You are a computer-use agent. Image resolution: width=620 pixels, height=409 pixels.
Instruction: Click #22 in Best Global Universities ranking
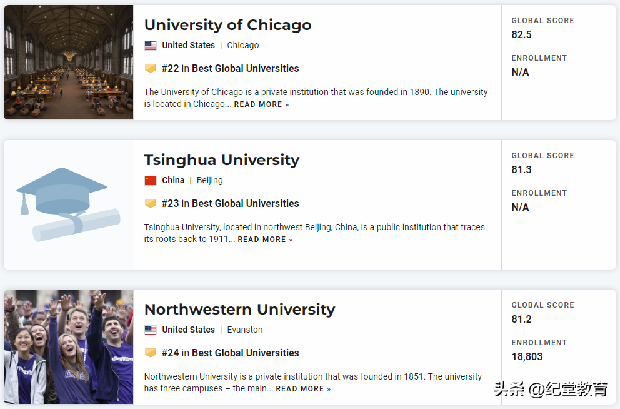[x=230, y=68]
